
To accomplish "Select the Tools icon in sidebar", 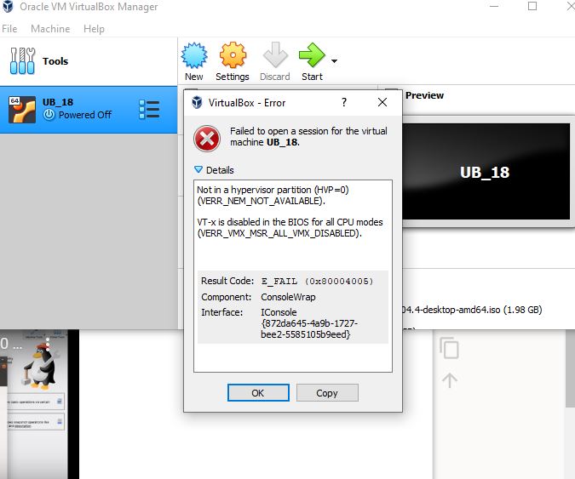I will (x=23, y=61).
